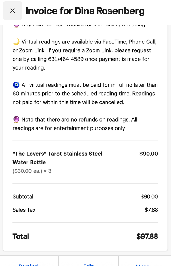The width and height of the screenshot is (171, 266).
Task: Click the bold Total label
Action: pos(21,236)
